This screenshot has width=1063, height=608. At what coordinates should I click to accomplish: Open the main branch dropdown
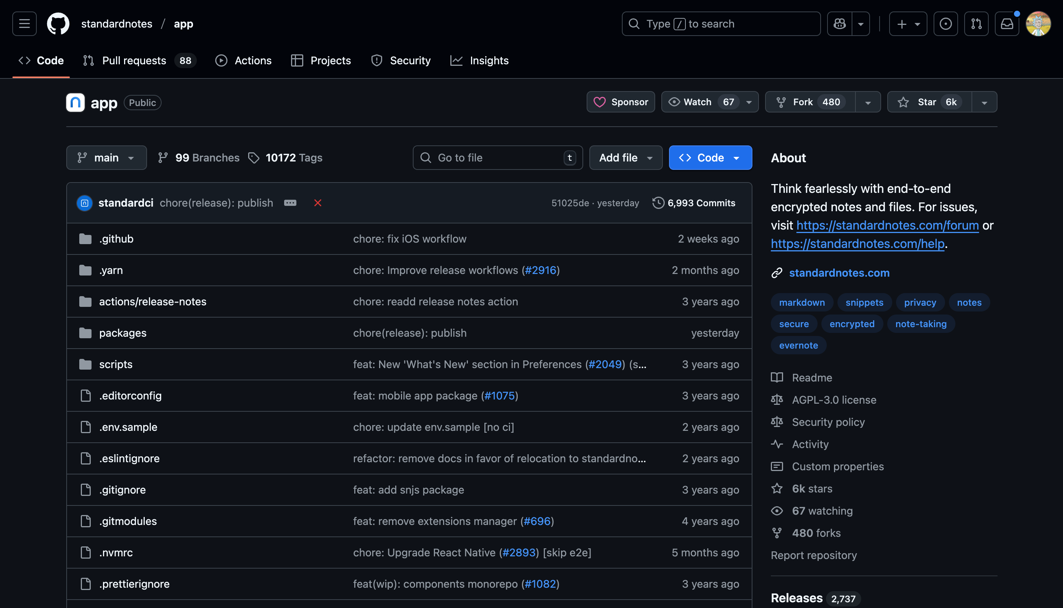106,158
